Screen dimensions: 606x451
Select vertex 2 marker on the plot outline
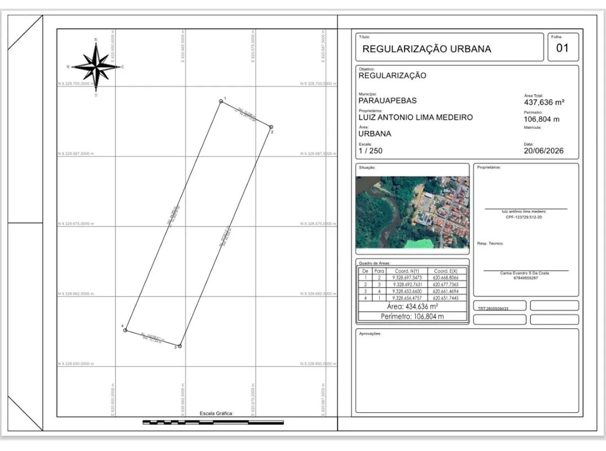click(271, 127)
